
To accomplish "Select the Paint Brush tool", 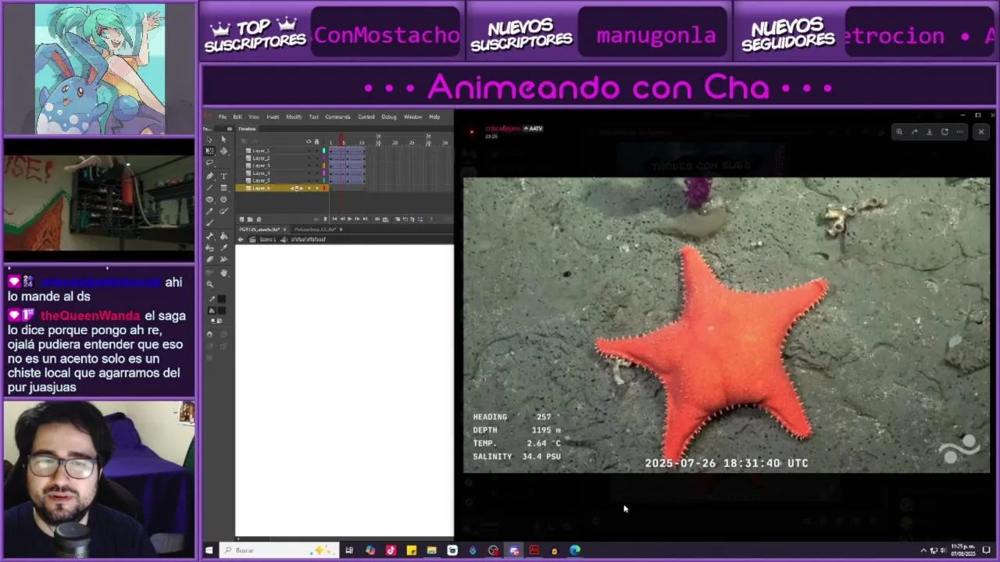I will point(223,211).
